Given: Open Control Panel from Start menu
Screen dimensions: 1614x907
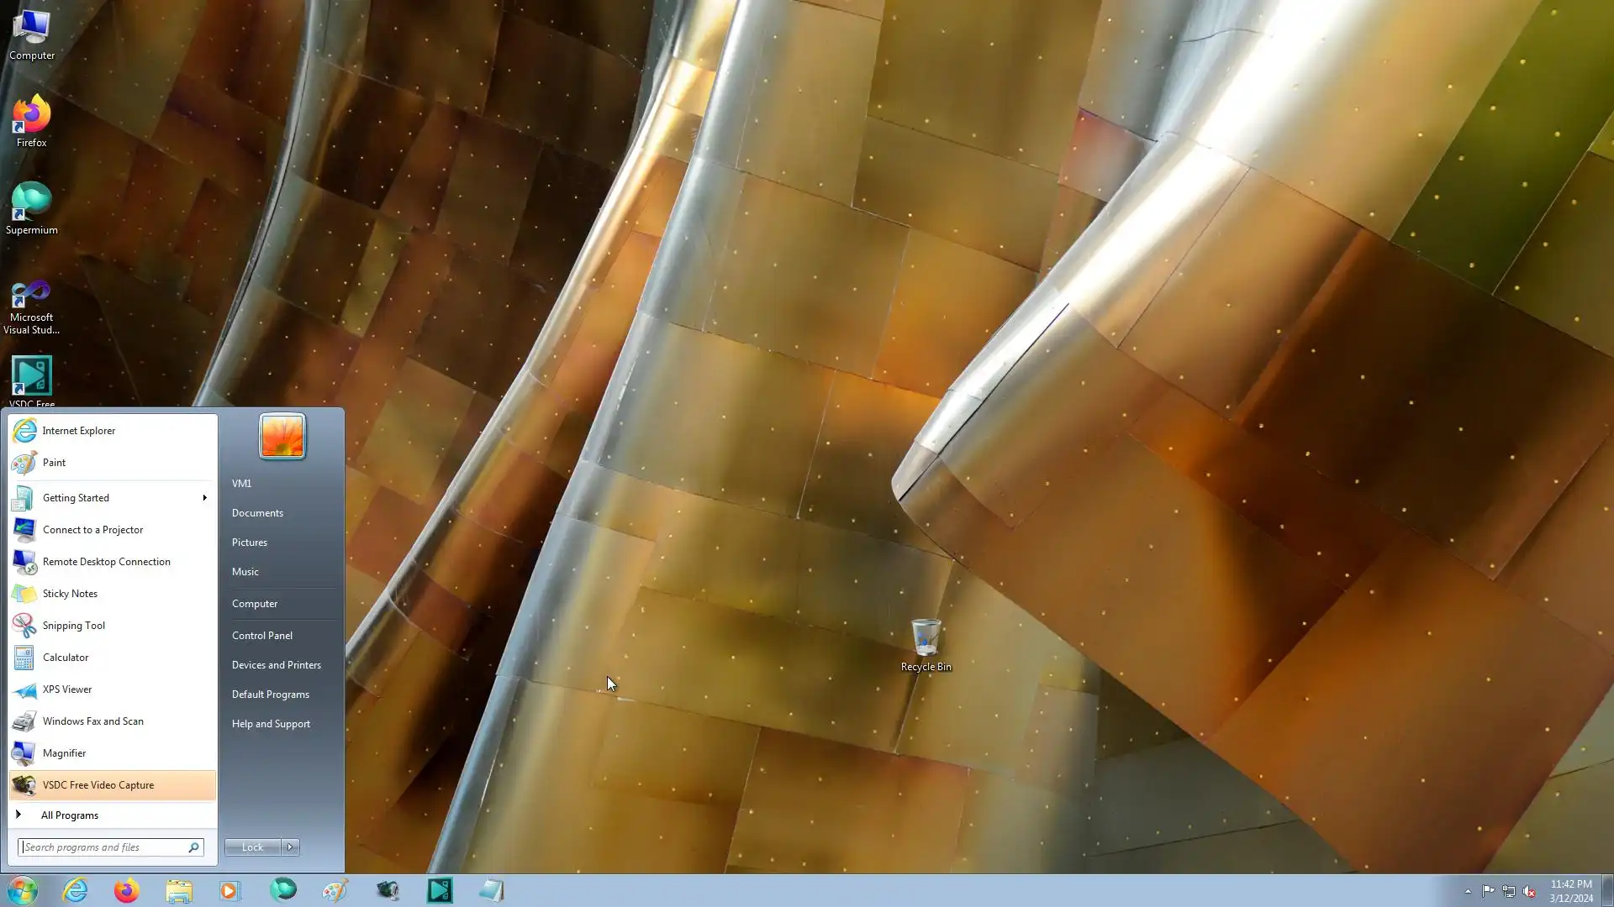Looking at the screenshot, I should 262,636.
